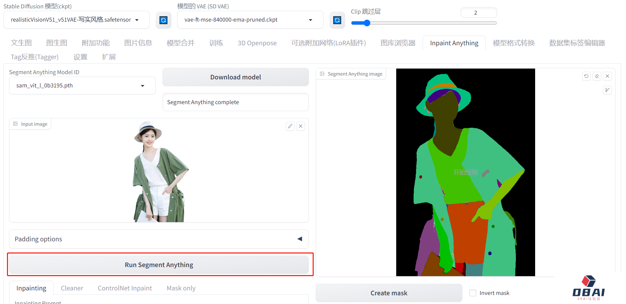626x304 pixels.
Task: Click the pencil edit icon on Input image
Action: [290, 126]
